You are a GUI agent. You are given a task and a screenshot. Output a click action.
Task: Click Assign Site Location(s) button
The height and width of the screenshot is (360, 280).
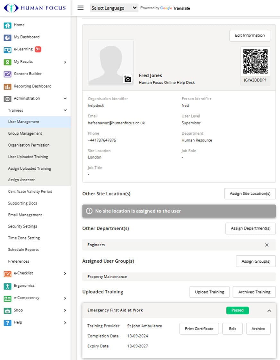point(250,194)
